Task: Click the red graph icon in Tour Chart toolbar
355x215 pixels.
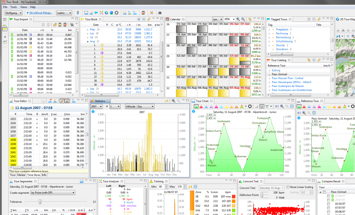Action: point(201,107)
